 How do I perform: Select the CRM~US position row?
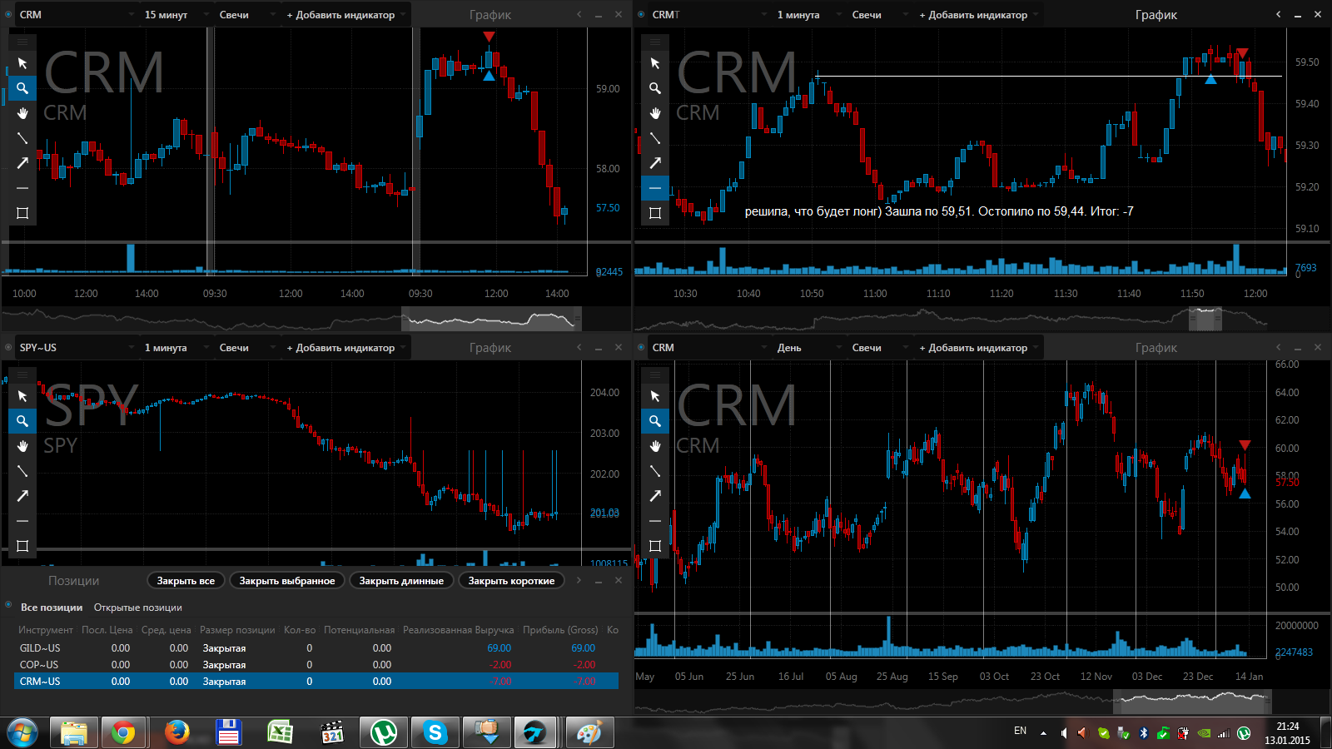pos(316,681)
